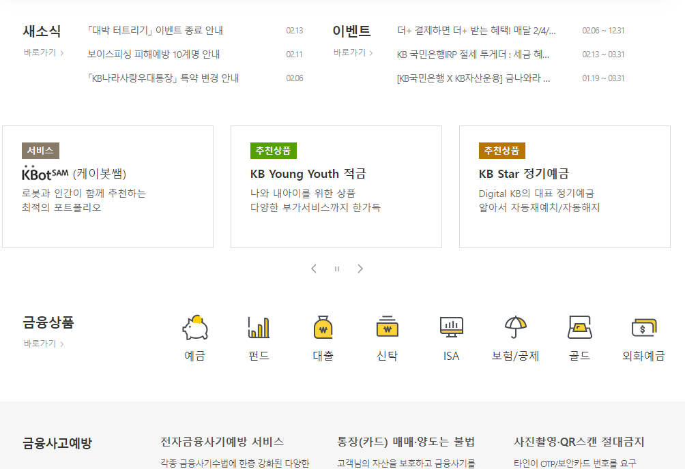Viewport: 685px width, 469px height.
Task: Show next product carousel slide
Action: pos(360,269)
